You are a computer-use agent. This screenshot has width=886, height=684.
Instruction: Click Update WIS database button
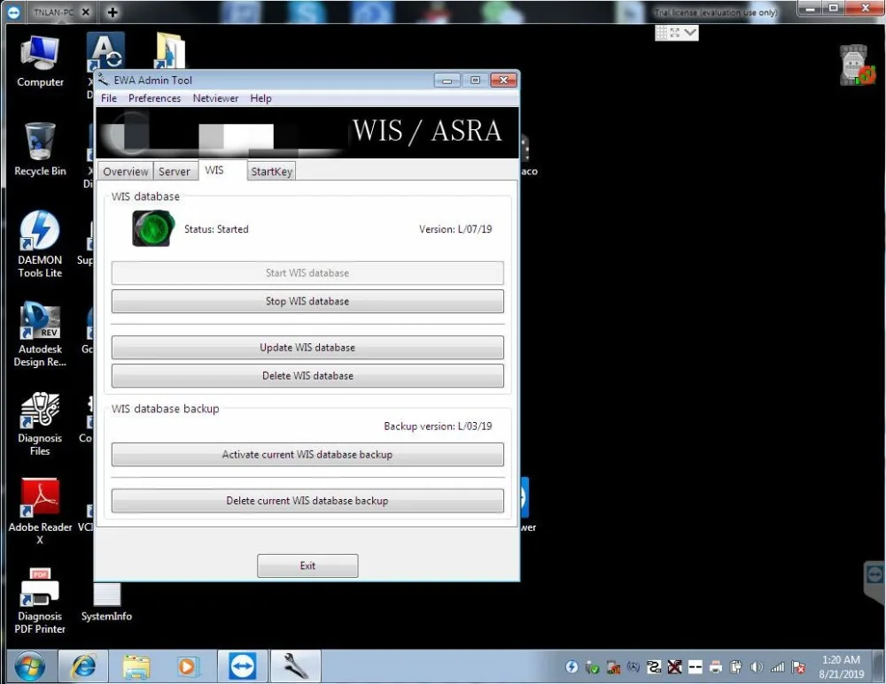pos(307,348)
